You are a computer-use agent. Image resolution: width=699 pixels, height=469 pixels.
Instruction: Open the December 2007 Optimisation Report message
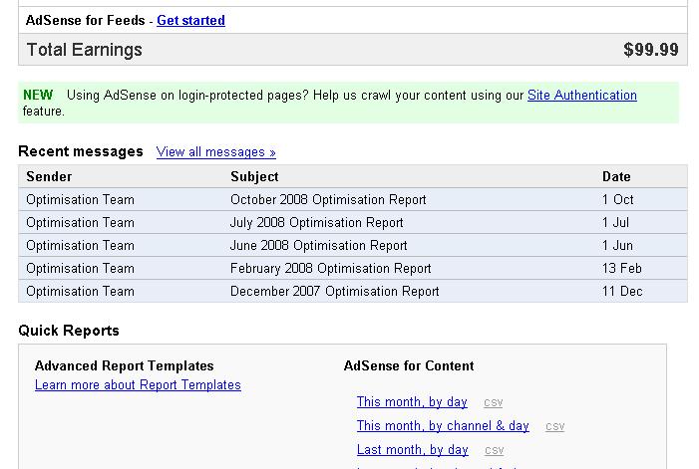(334, 291)
